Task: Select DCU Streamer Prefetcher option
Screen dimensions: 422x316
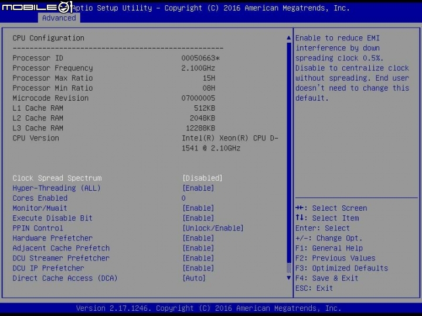Action: [x=61, y=258]
